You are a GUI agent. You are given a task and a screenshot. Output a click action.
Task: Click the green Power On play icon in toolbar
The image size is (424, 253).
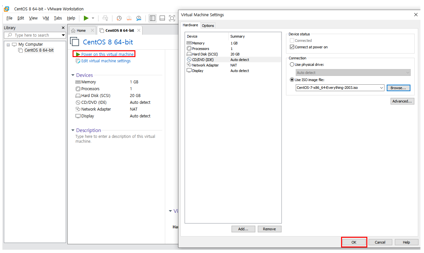(x=86, y=18)
